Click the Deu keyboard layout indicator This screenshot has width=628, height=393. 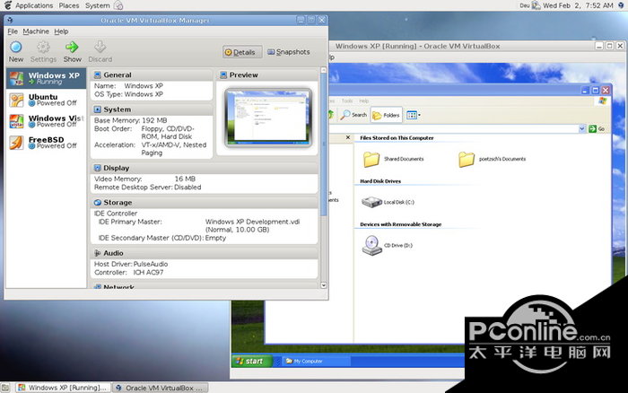(524, 5)
